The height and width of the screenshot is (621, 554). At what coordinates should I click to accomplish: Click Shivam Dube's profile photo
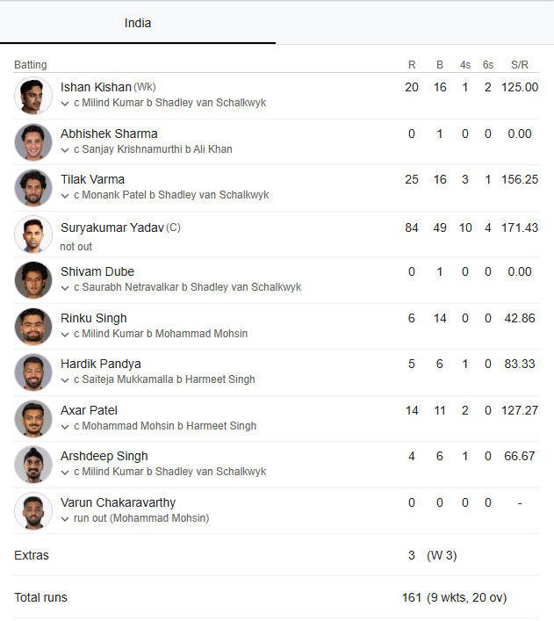(33, 280)
